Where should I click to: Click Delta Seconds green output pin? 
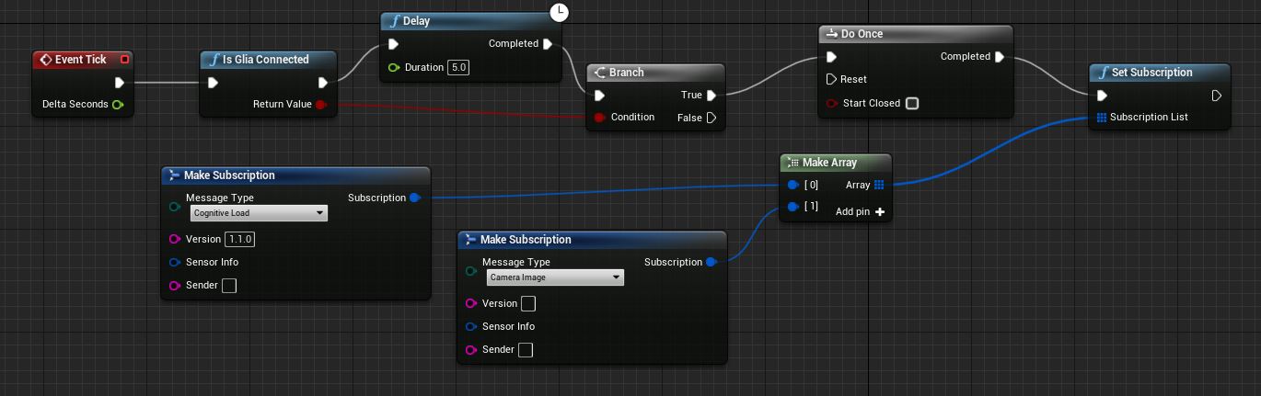(x=117, y=105)
